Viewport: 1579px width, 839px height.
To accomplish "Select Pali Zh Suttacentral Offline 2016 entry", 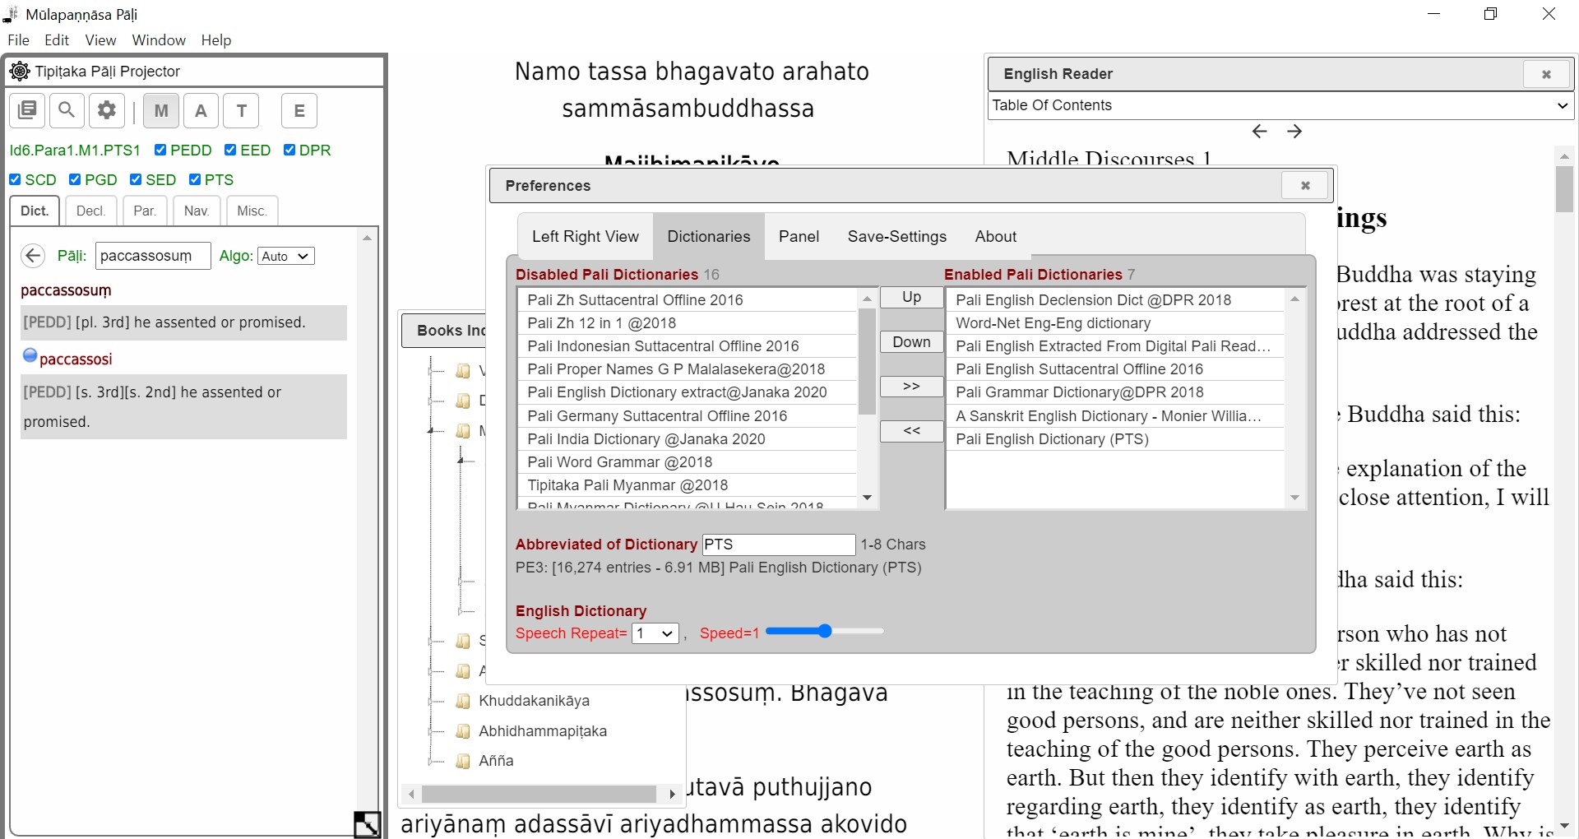I will pyautogui.click(x=688, y=300).
